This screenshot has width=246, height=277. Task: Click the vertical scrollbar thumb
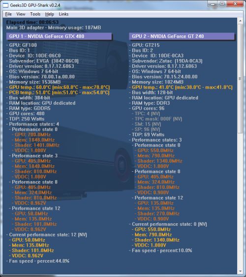[240, 79]
